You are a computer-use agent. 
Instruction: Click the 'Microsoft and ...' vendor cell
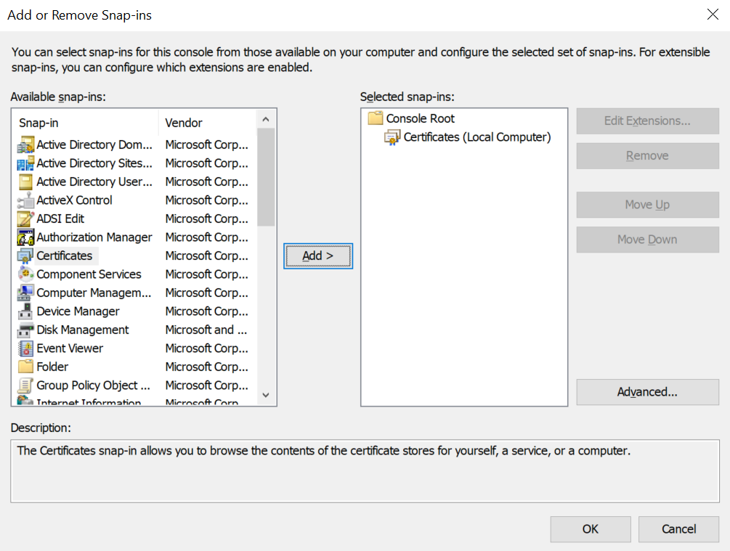pos(206,330)
